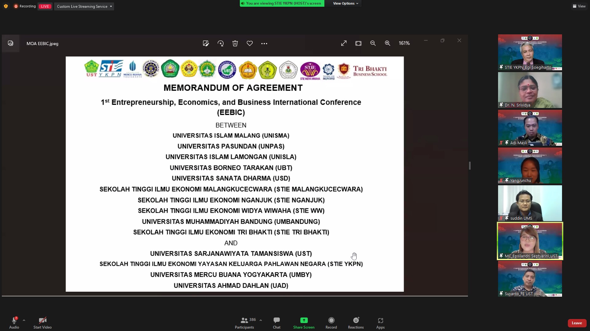Click the muted mic icon on Adi Masli's thumbnail

tap(501, 143)
